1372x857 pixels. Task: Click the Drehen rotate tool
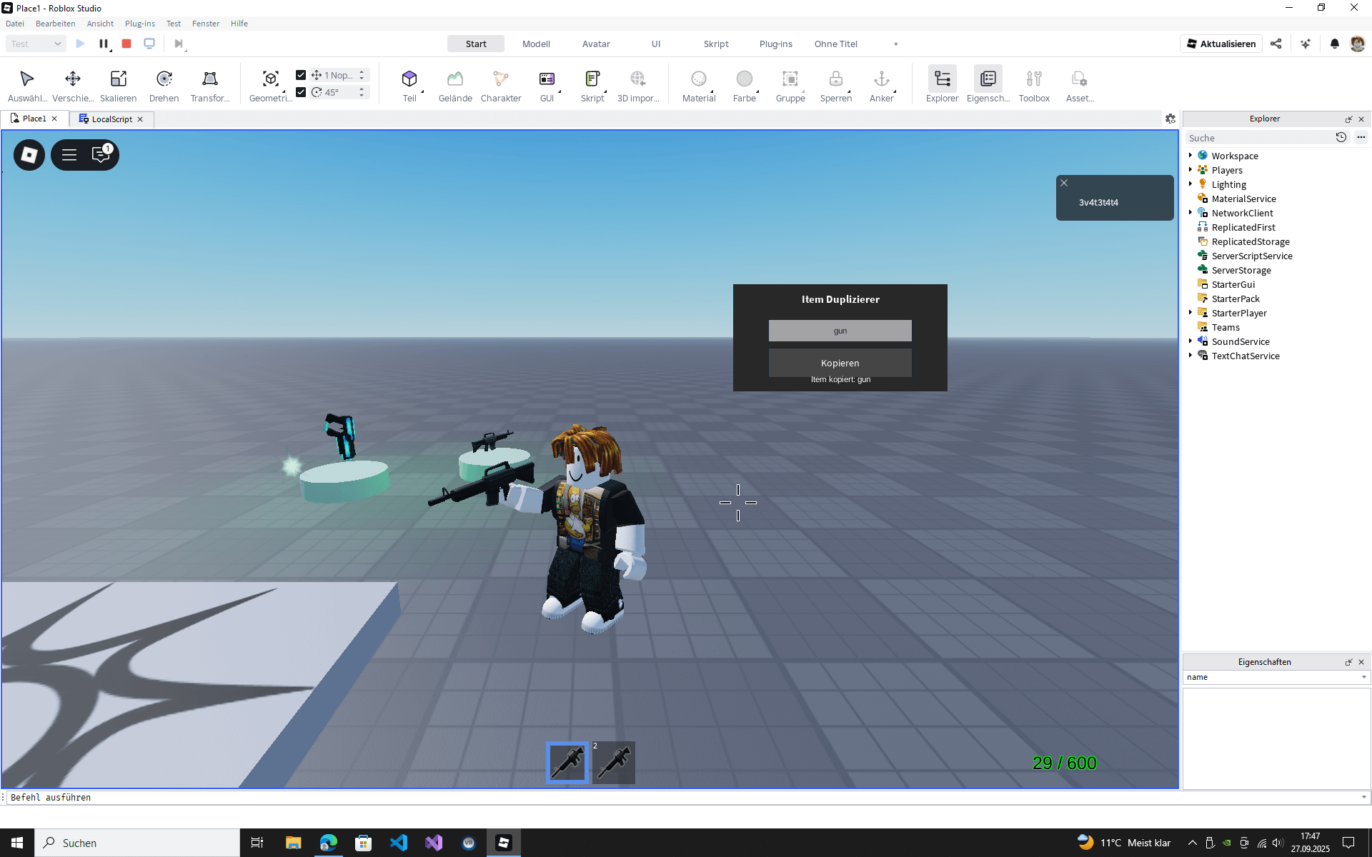pos(164,85)
